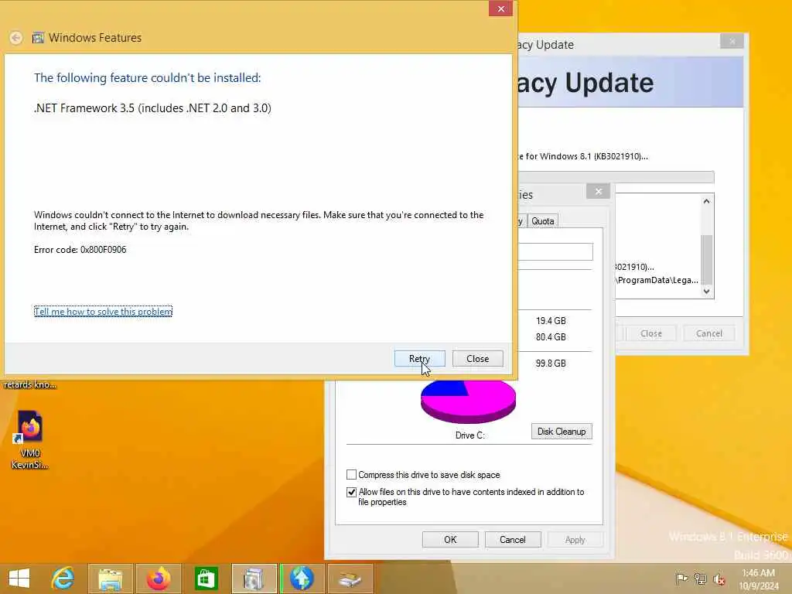Click the Legacy Update progress bar

616,177
